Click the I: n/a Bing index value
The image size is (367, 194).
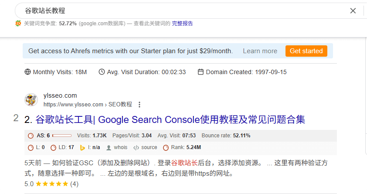pyautogui.click(x=94, y=147)
